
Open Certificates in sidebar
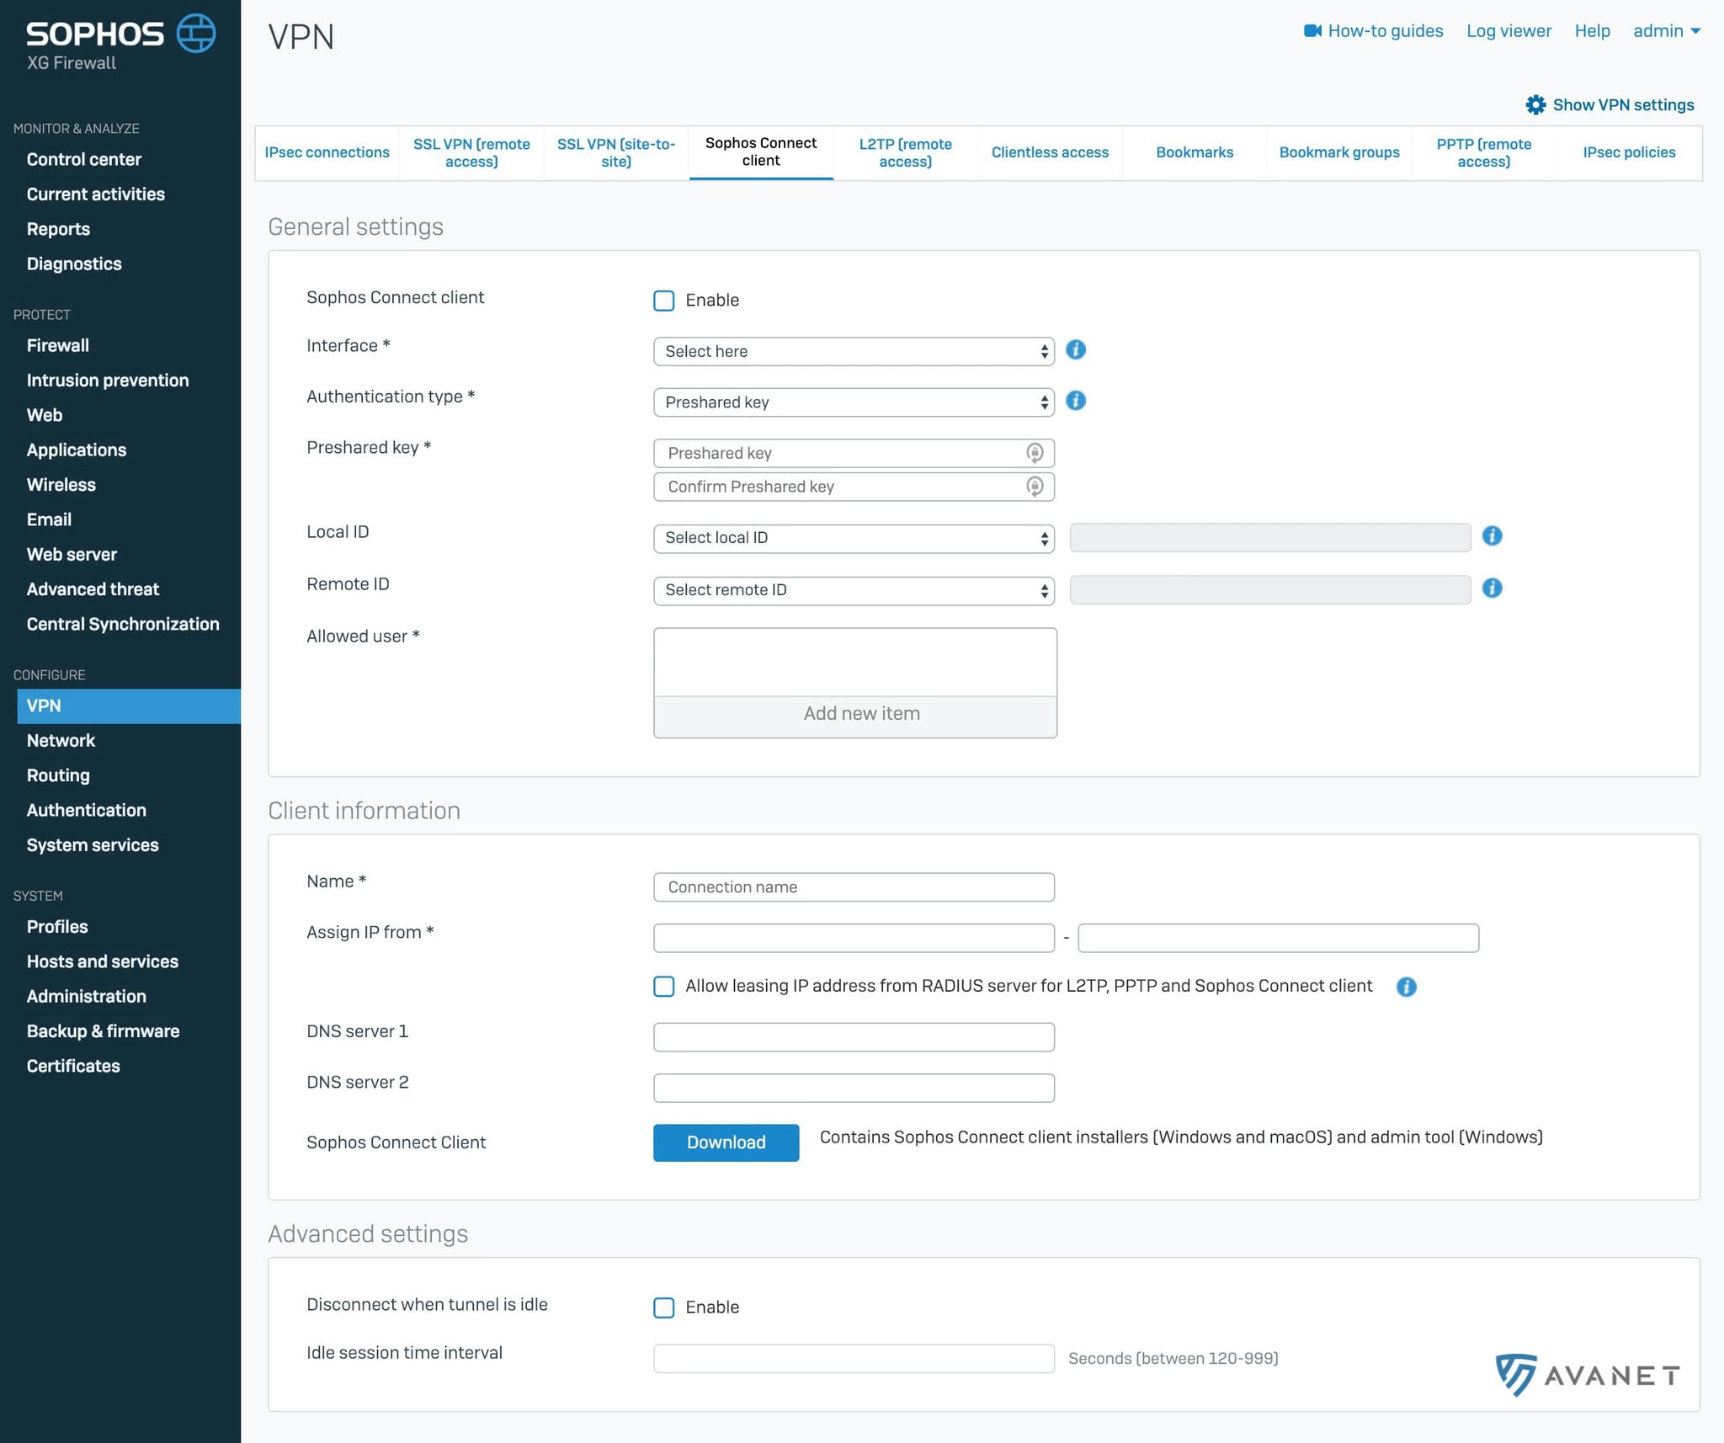click(x=73, y=1066)
